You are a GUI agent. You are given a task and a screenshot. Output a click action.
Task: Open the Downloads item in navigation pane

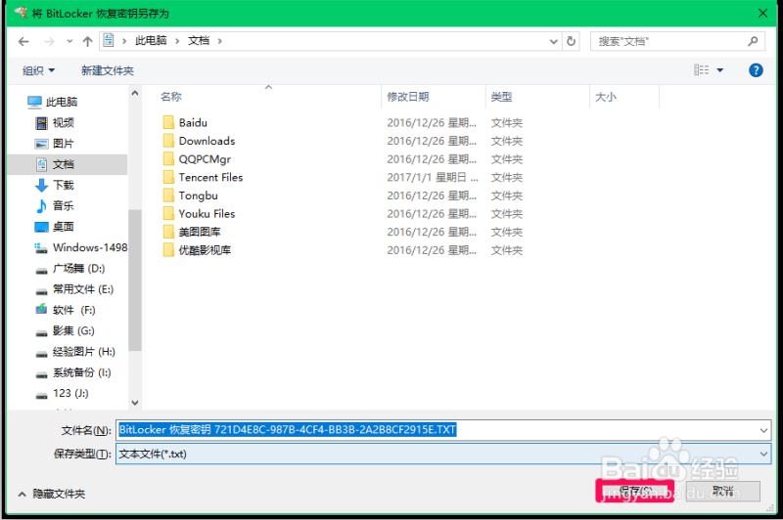click(63, 185)
